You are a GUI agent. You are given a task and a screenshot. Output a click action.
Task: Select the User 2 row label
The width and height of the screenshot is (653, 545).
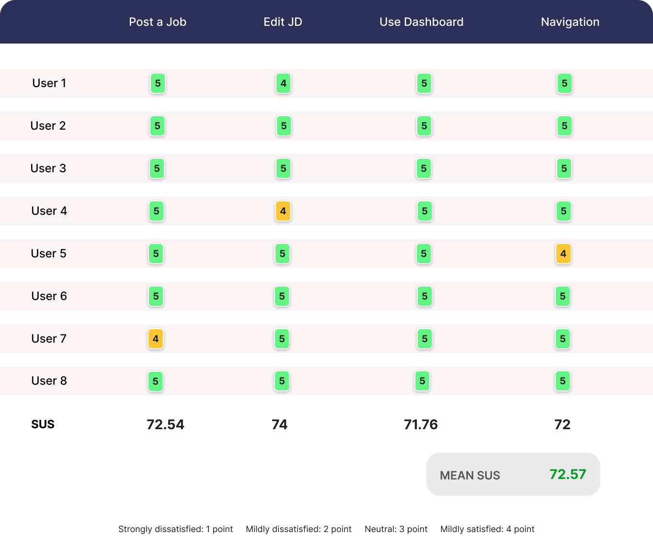pyautogui.click(x=48, y=126)
